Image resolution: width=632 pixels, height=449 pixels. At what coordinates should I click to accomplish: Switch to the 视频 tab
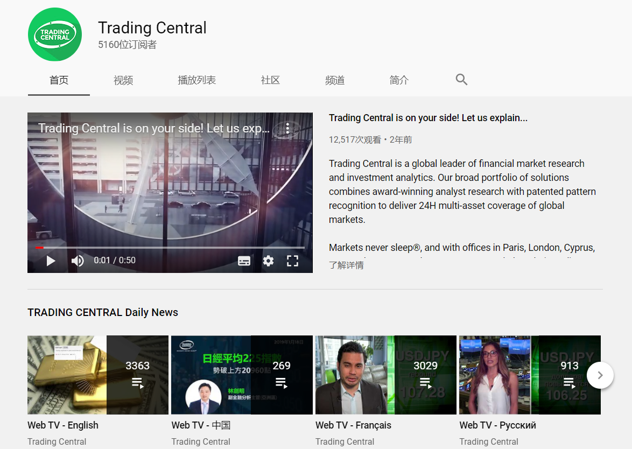tap(123, 80)
